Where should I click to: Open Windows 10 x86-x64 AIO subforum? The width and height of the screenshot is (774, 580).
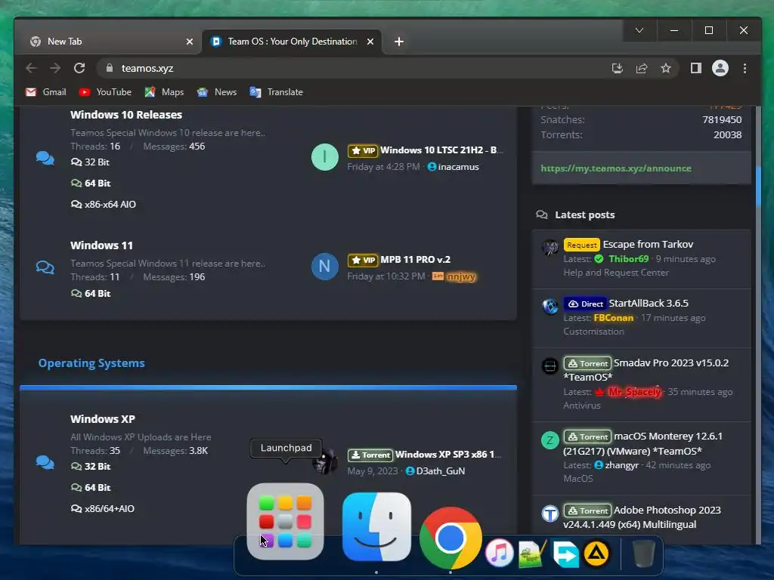(x=103, y=204)
